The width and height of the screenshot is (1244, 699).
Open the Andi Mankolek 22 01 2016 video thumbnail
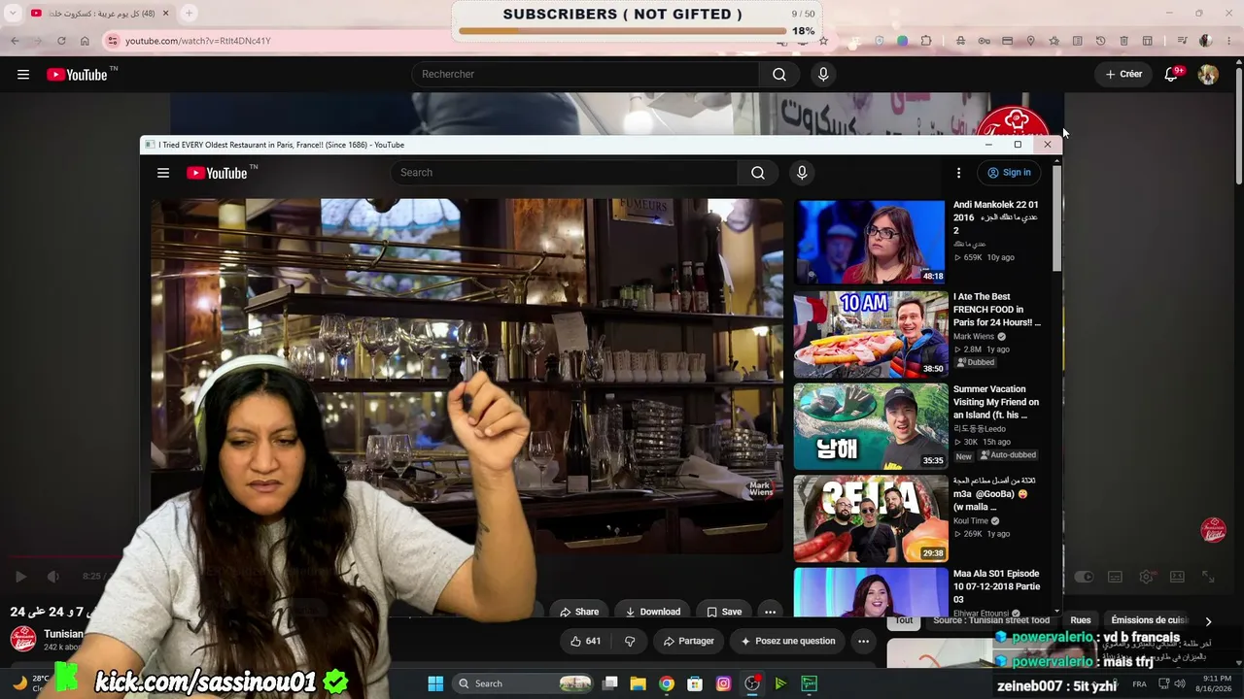(x=871, y=242)
